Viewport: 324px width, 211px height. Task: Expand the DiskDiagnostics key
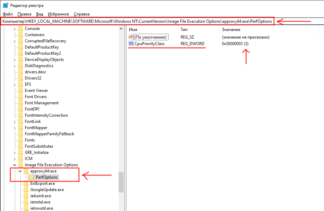pos(15,66)
